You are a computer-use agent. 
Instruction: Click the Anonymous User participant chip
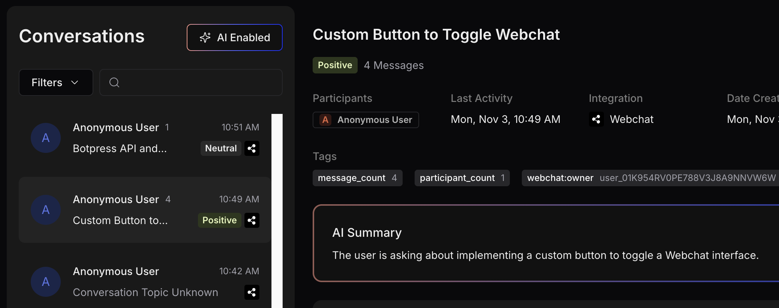[x=366, y=120]
